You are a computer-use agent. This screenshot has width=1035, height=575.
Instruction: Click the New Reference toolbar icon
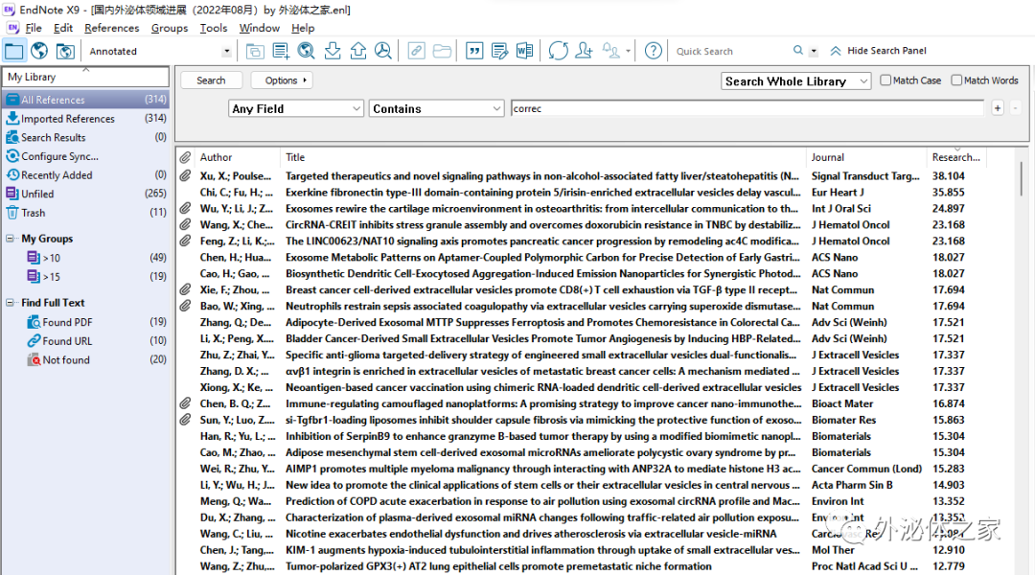click(281, 51)
